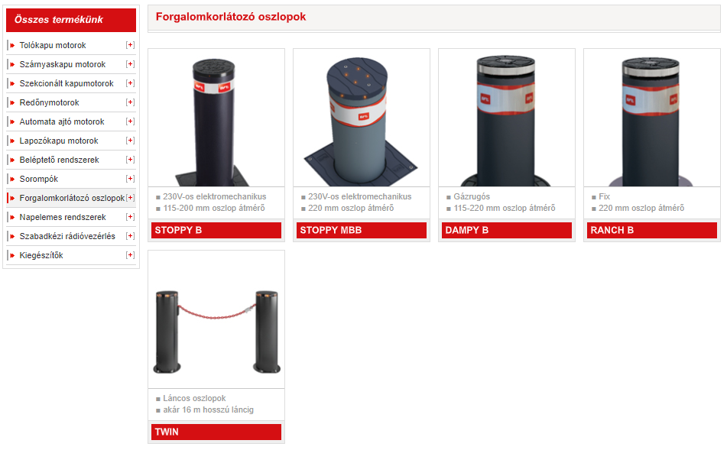Viewport: 727px width, 450px height.
Task: Expand the Tolókapu motorok plus icon
Action: pyautogui.click(x=130, y=45)
